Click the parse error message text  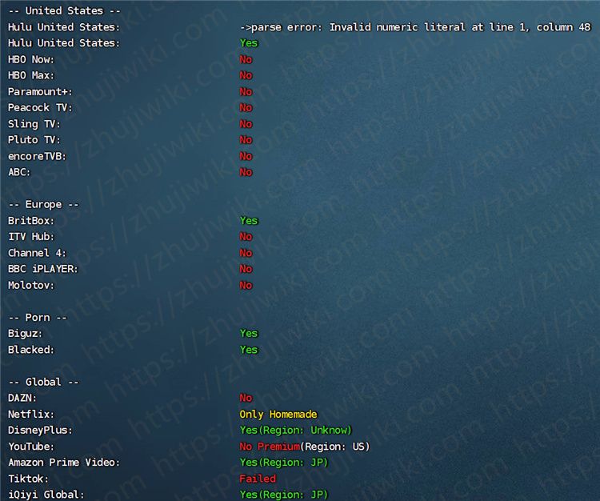pyautogui.click(x=415, y=27)
